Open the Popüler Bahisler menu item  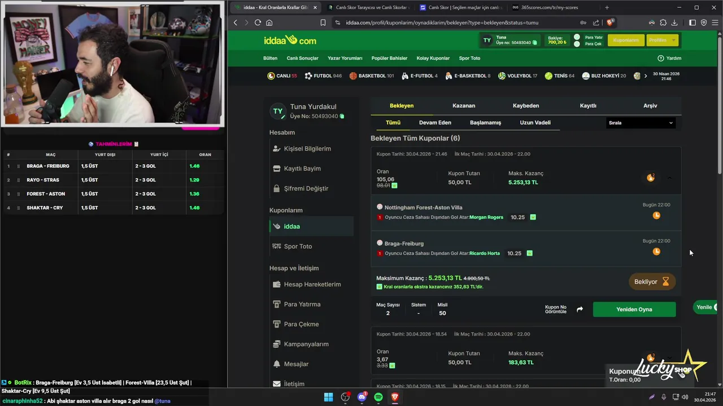pyautogui.click(x=389, y=58)
